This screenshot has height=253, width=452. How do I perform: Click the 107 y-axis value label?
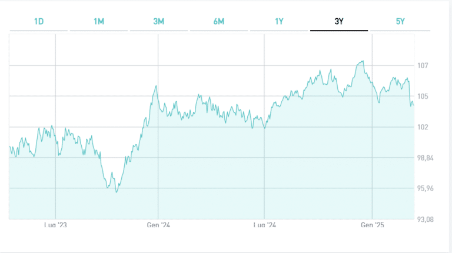point(423,65)
